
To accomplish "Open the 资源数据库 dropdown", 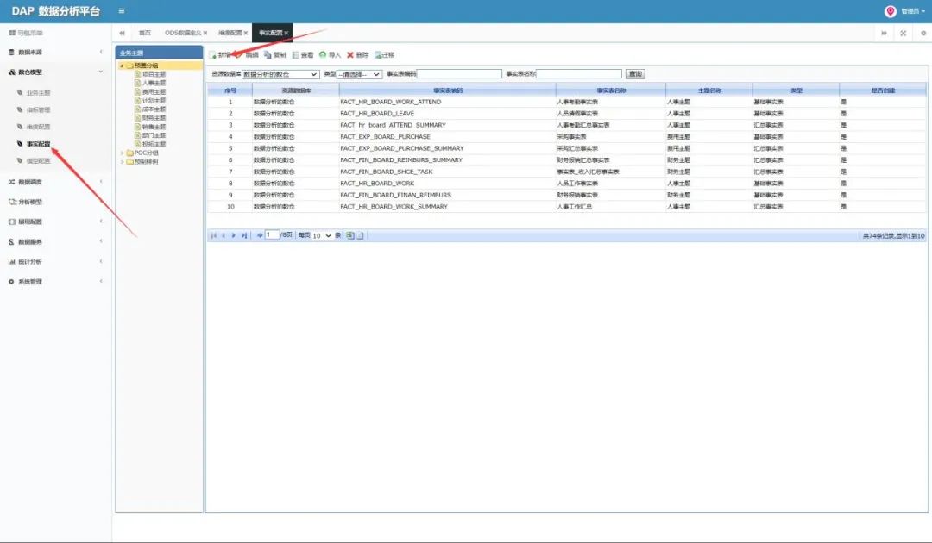I will click(x=280, y=74).
